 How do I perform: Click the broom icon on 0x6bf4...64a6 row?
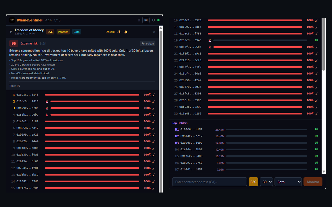[316, 74]
